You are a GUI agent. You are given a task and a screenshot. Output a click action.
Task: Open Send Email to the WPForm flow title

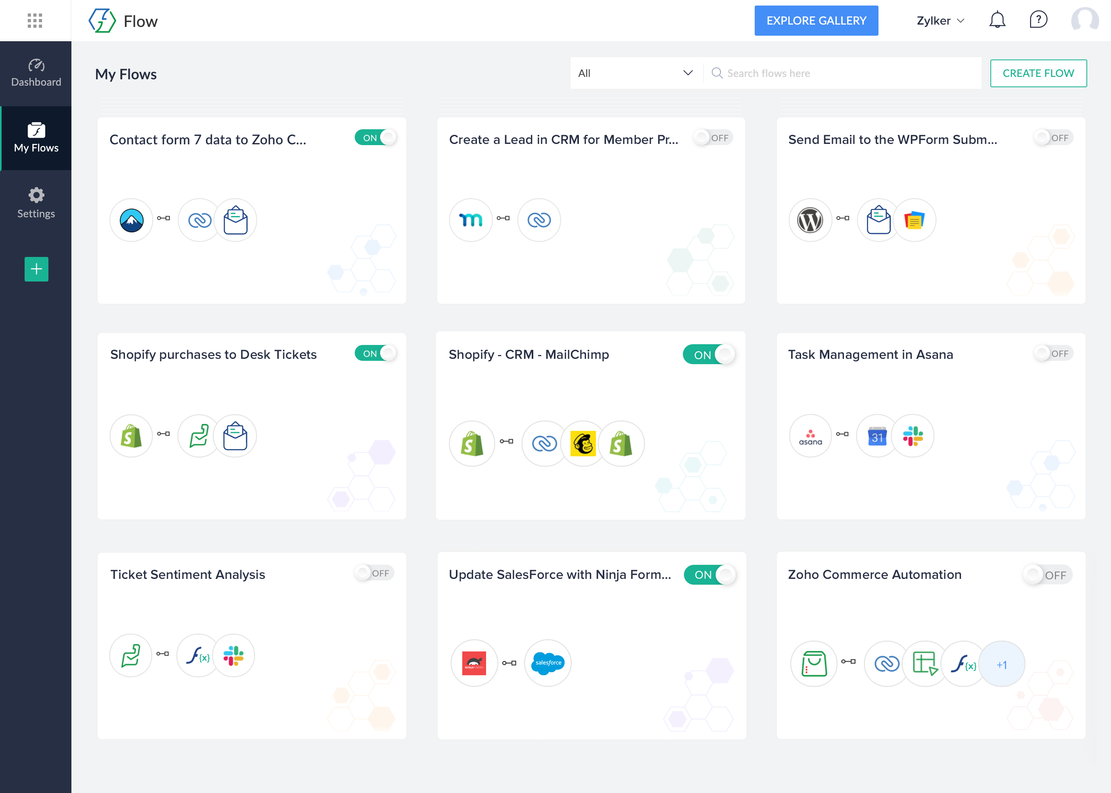coord(893,140)
